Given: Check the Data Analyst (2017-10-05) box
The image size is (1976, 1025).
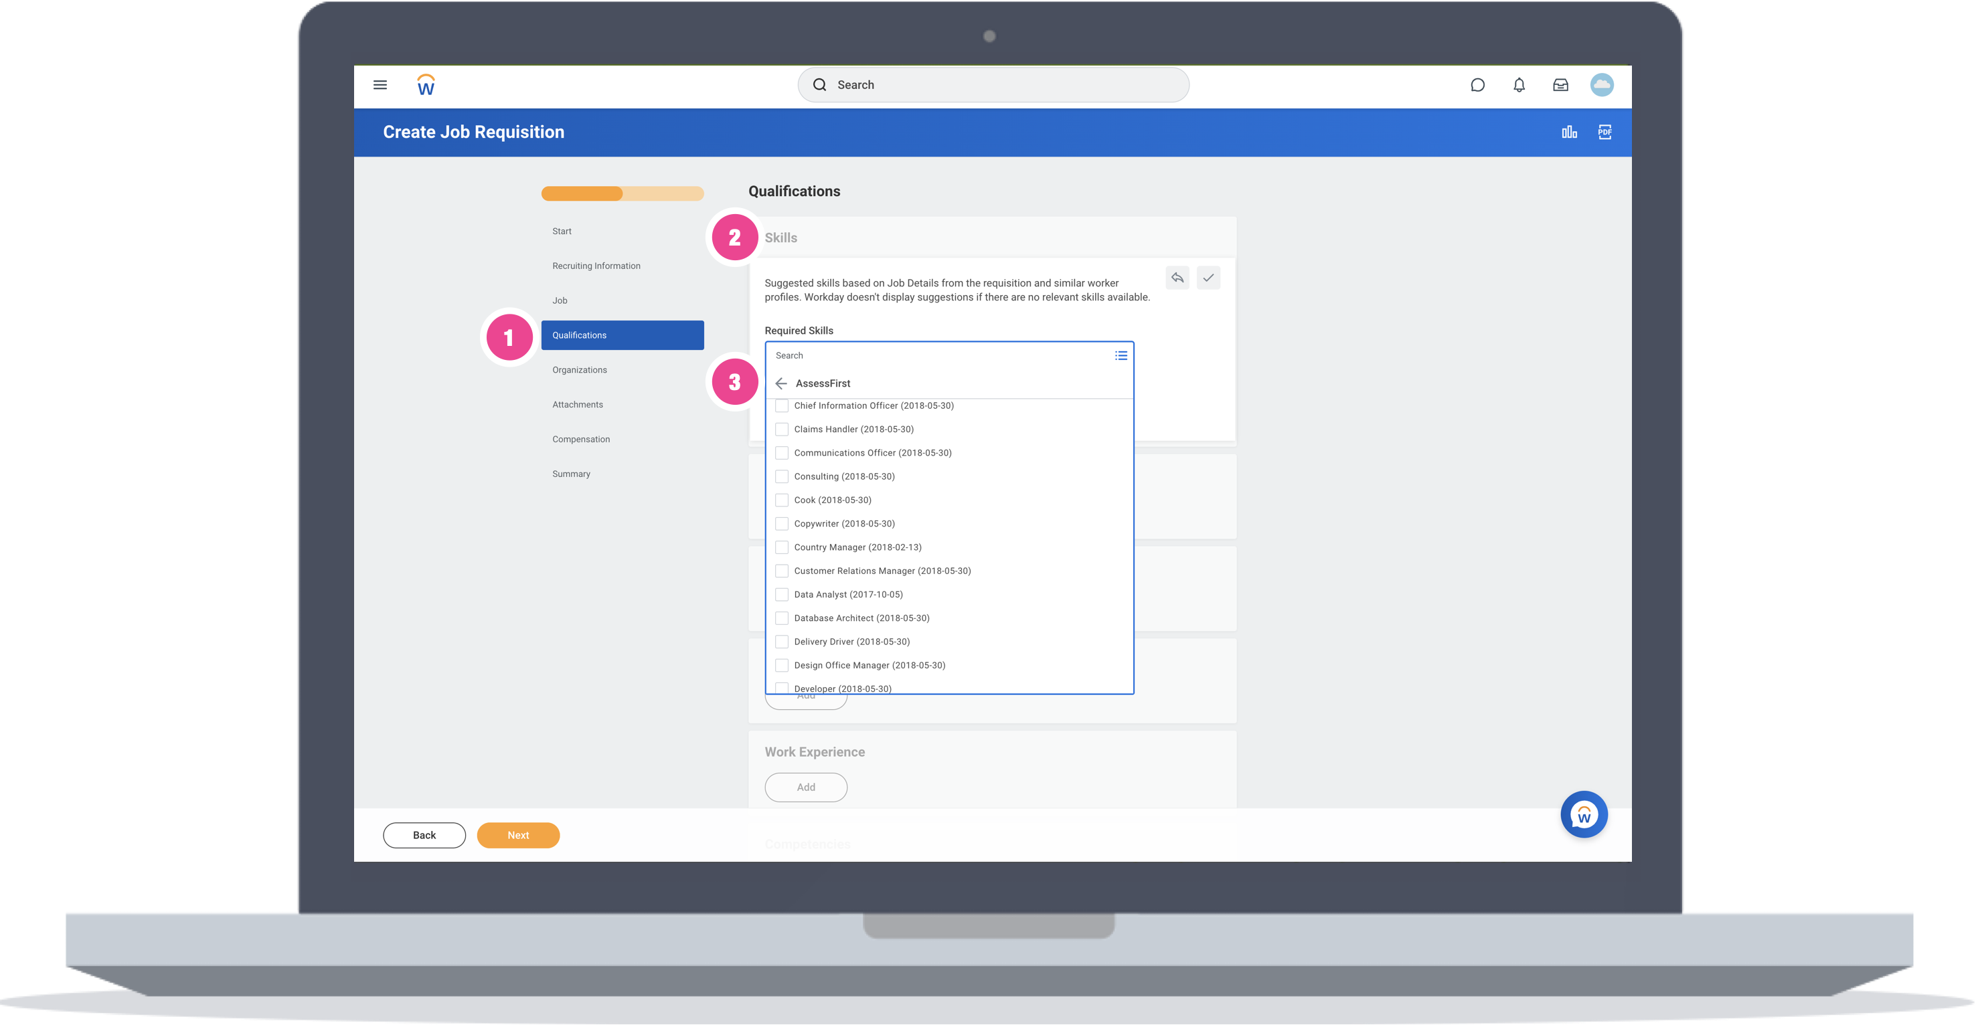Looking at the screenshot, I should 782,594.
